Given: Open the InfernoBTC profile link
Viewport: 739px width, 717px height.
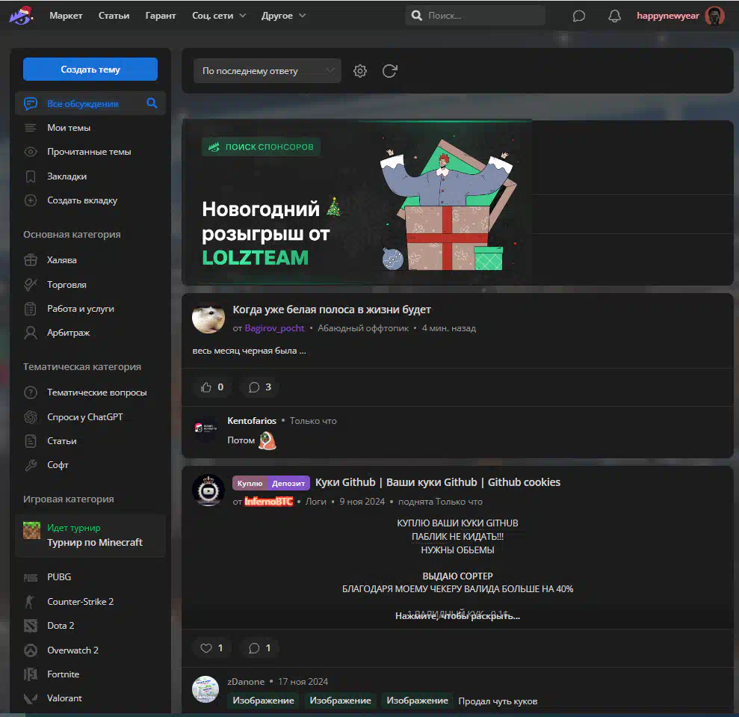Looking at the screenshot, I should 269,502.
